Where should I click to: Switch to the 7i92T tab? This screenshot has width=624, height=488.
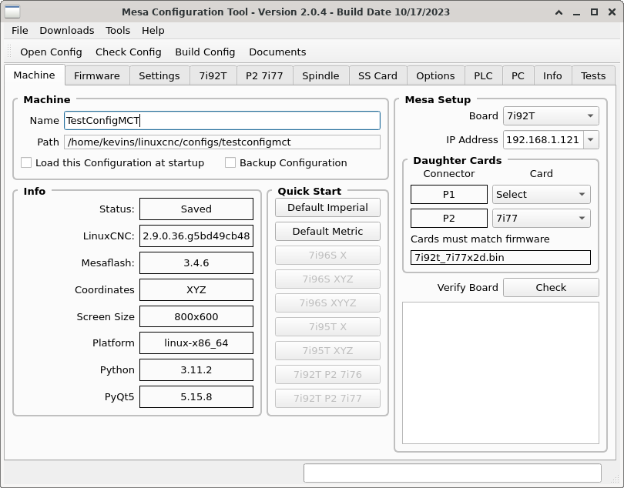(213, 75)
